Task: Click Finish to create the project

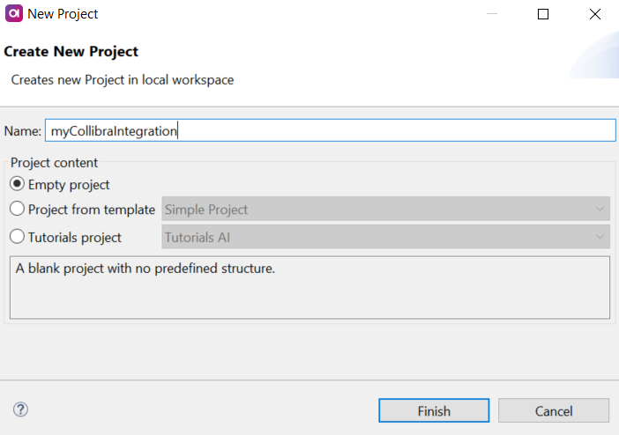Action: [x=434, y=411]
